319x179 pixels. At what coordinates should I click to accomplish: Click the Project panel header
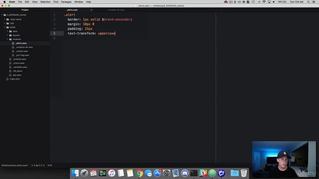tap(25, 10)
